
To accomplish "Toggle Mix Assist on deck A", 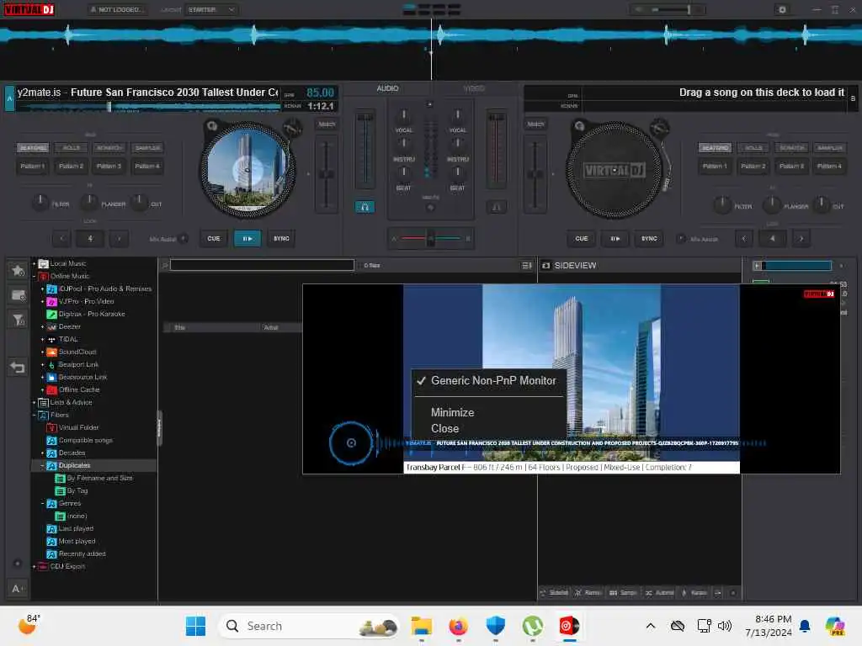I will [x=184, y=238].
